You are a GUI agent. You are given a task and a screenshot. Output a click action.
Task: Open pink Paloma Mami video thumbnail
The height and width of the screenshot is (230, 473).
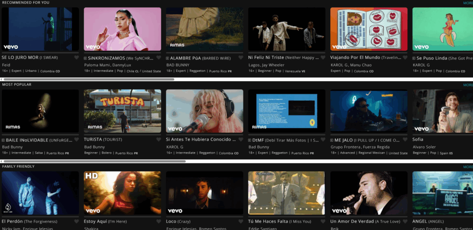(x=122, y=29)
